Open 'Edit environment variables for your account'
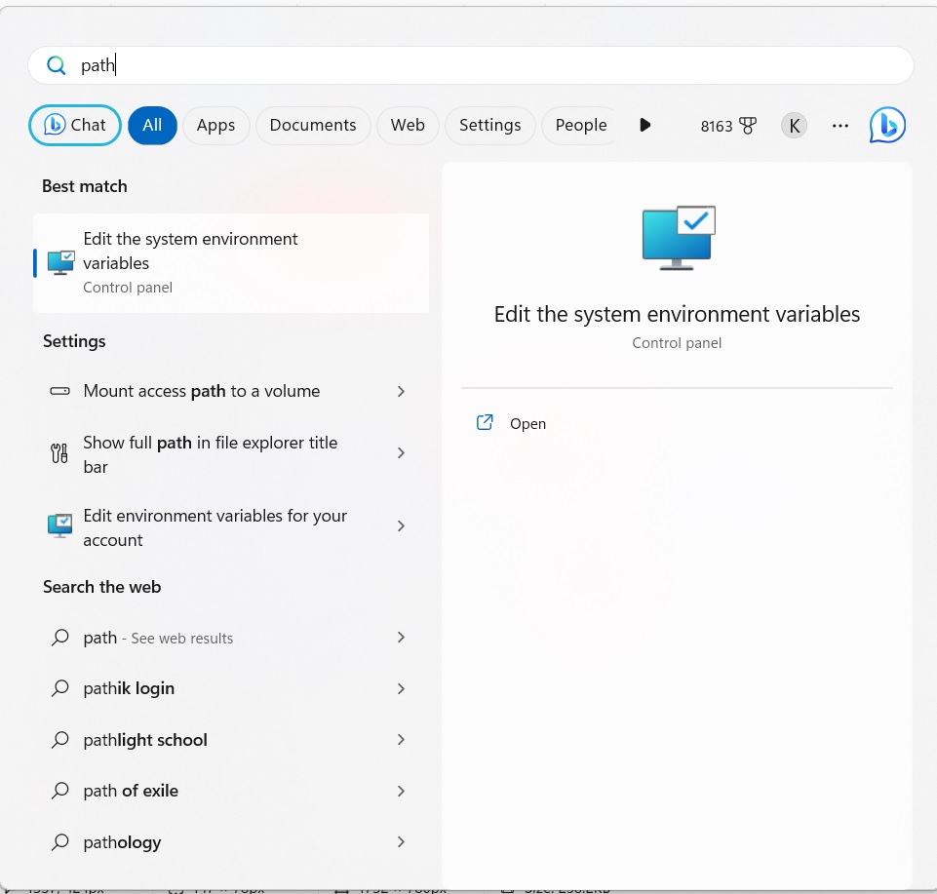Viewport: 937px width, 894px height. [x=231, y=526]
